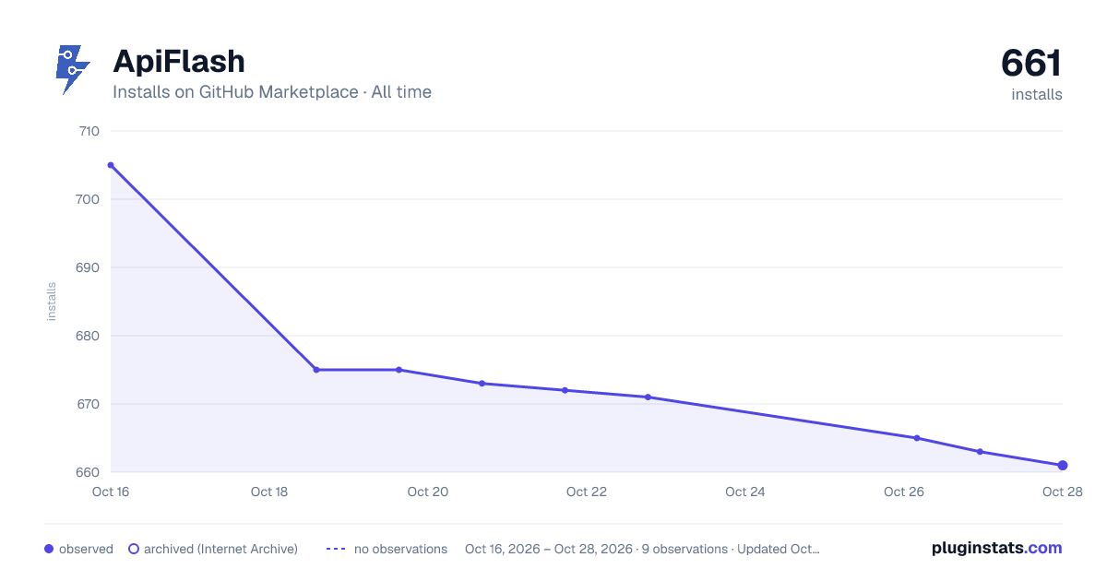Select the data point at 671 installs
Viewport: 1107px width, 581px height.
[648, 397]
